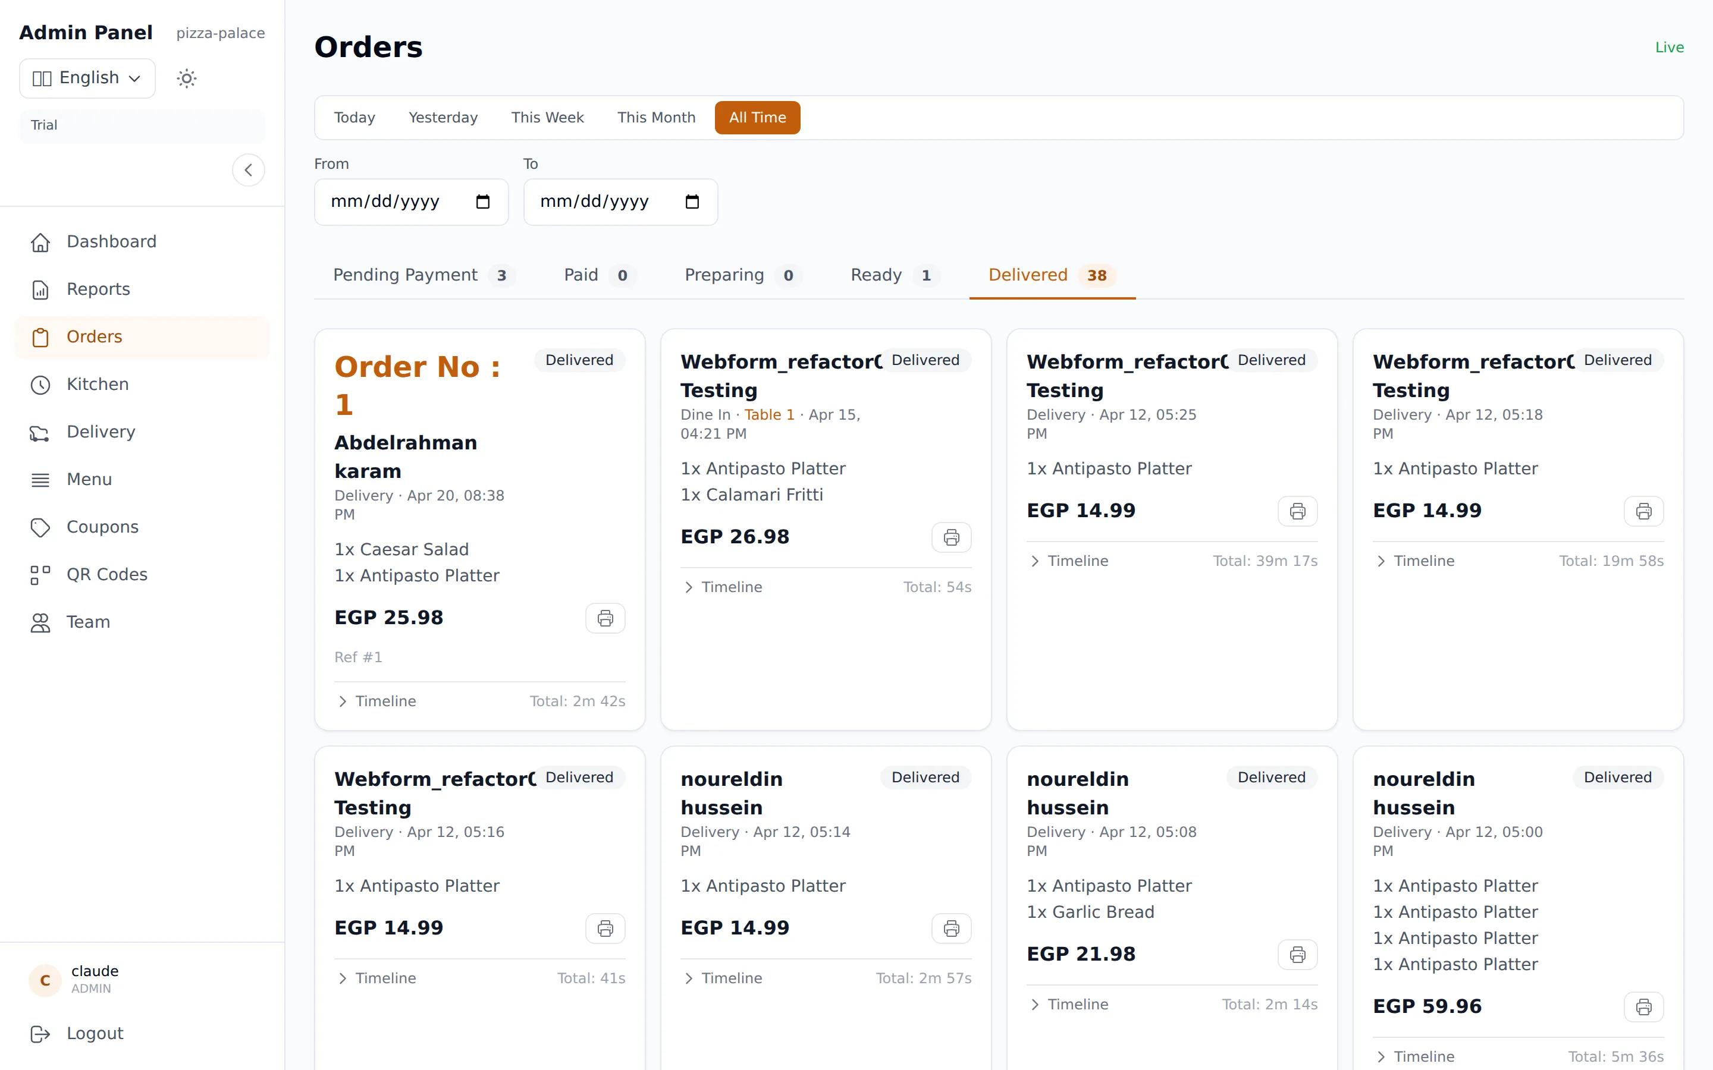Image resolution: width=1713 pixels, height=1070 pixels.
Task: Click the 1x Garlic Bread item
Action: click(x=1090, y=912)
